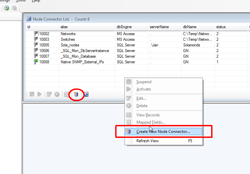Click the Refresh View toolbar icon

click(86, 94)
